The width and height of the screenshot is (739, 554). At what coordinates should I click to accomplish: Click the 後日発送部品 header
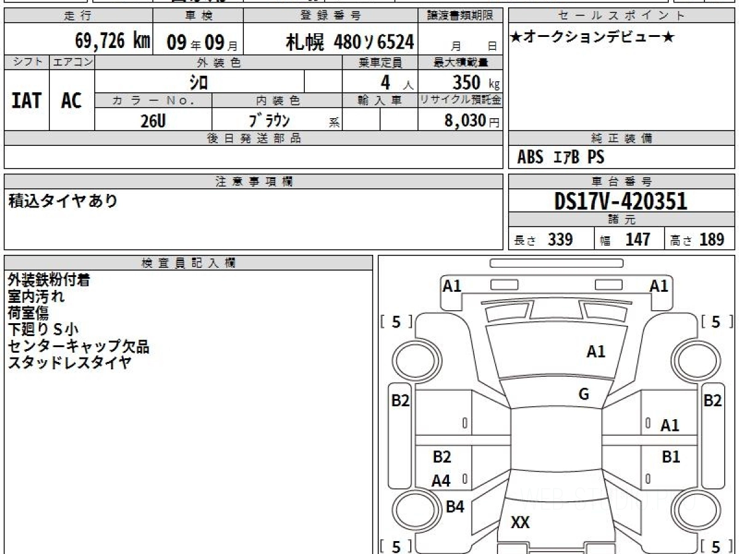[254, 138]
